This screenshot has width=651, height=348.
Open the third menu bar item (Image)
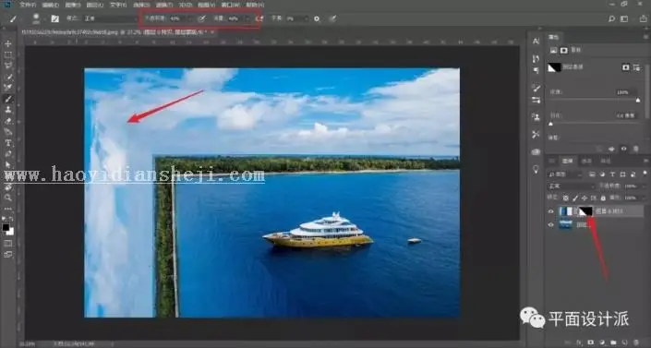pyautogui.click(x=73, y=5)
